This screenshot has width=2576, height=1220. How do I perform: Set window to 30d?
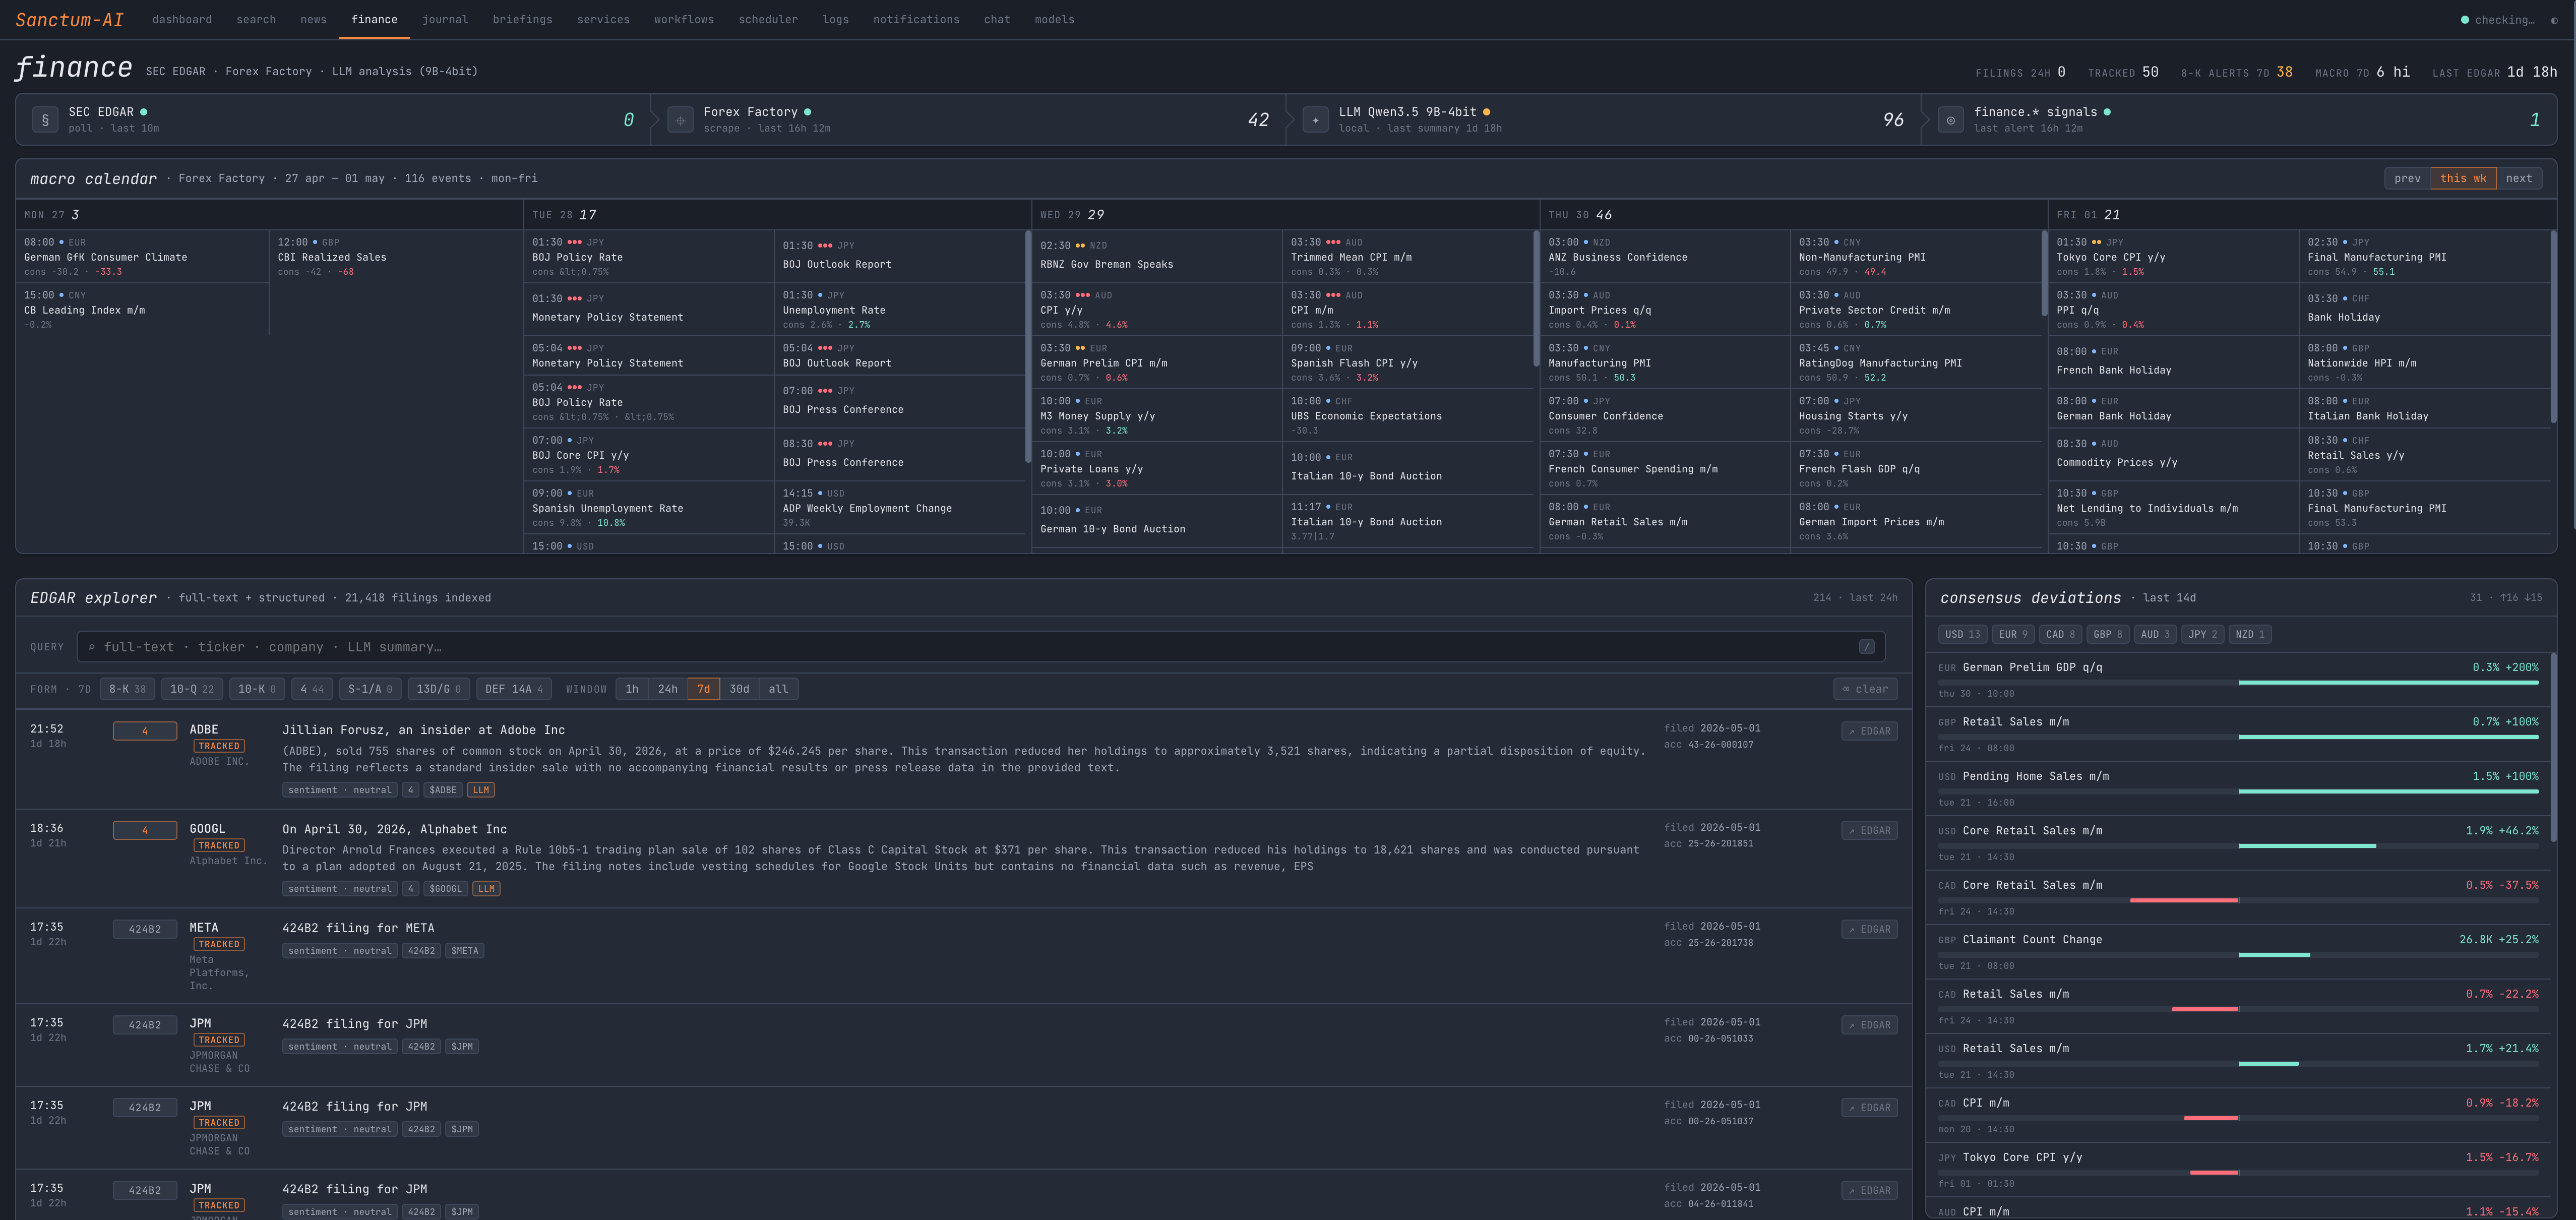point(740,689)
